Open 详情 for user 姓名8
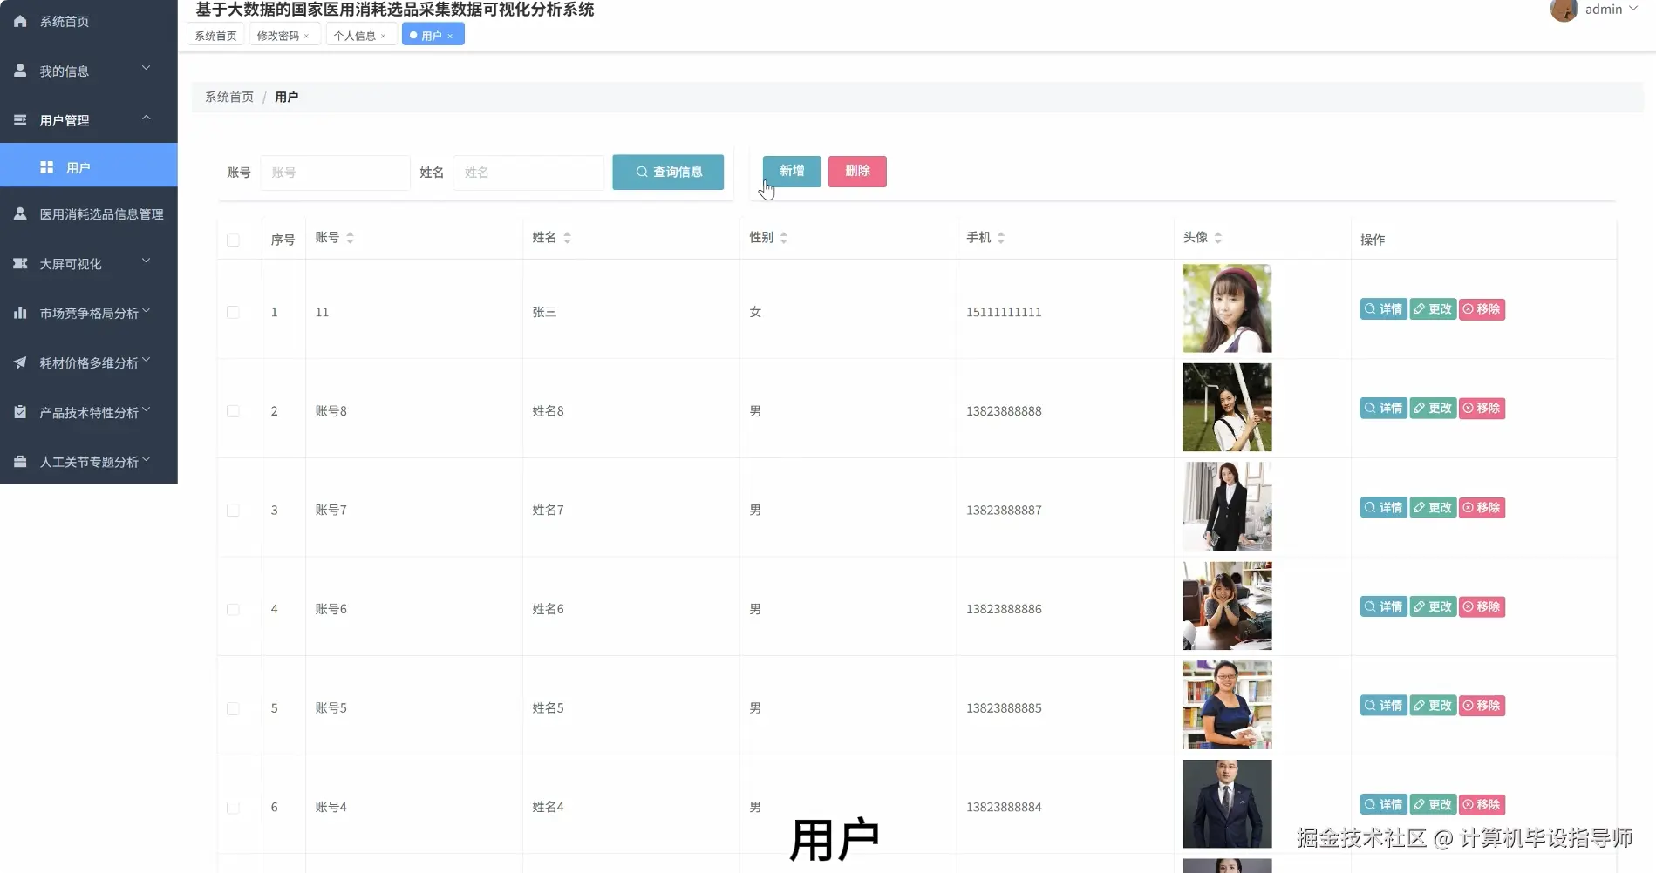 click(x=1383, y=409)
